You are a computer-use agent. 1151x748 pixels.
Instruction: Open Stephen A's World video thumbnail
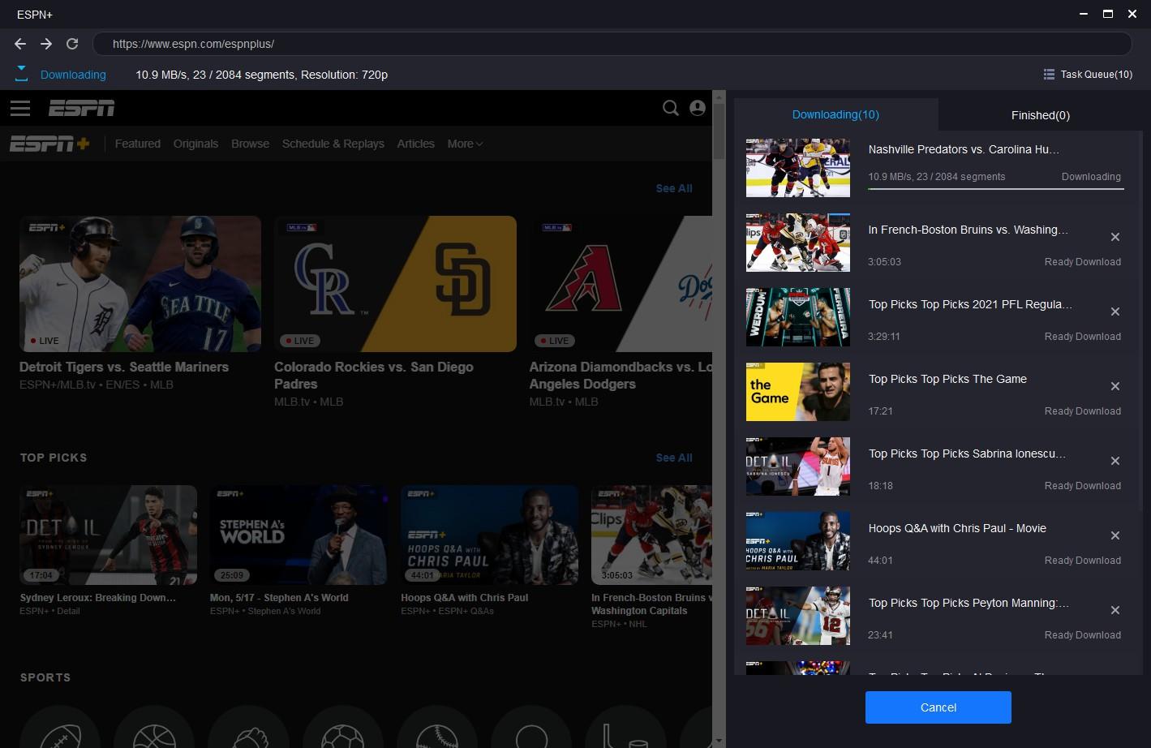point(298,535)
